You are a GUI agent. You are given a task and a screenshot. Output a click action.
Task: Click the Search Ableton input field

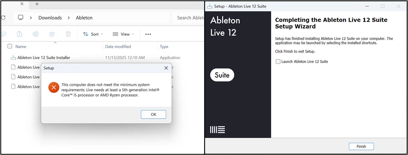[188, 18]
